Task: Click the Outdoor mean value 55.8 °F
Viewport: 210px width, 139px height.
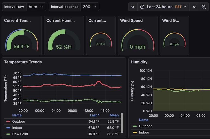Action: pyautogui.click(x=113, y=122)
